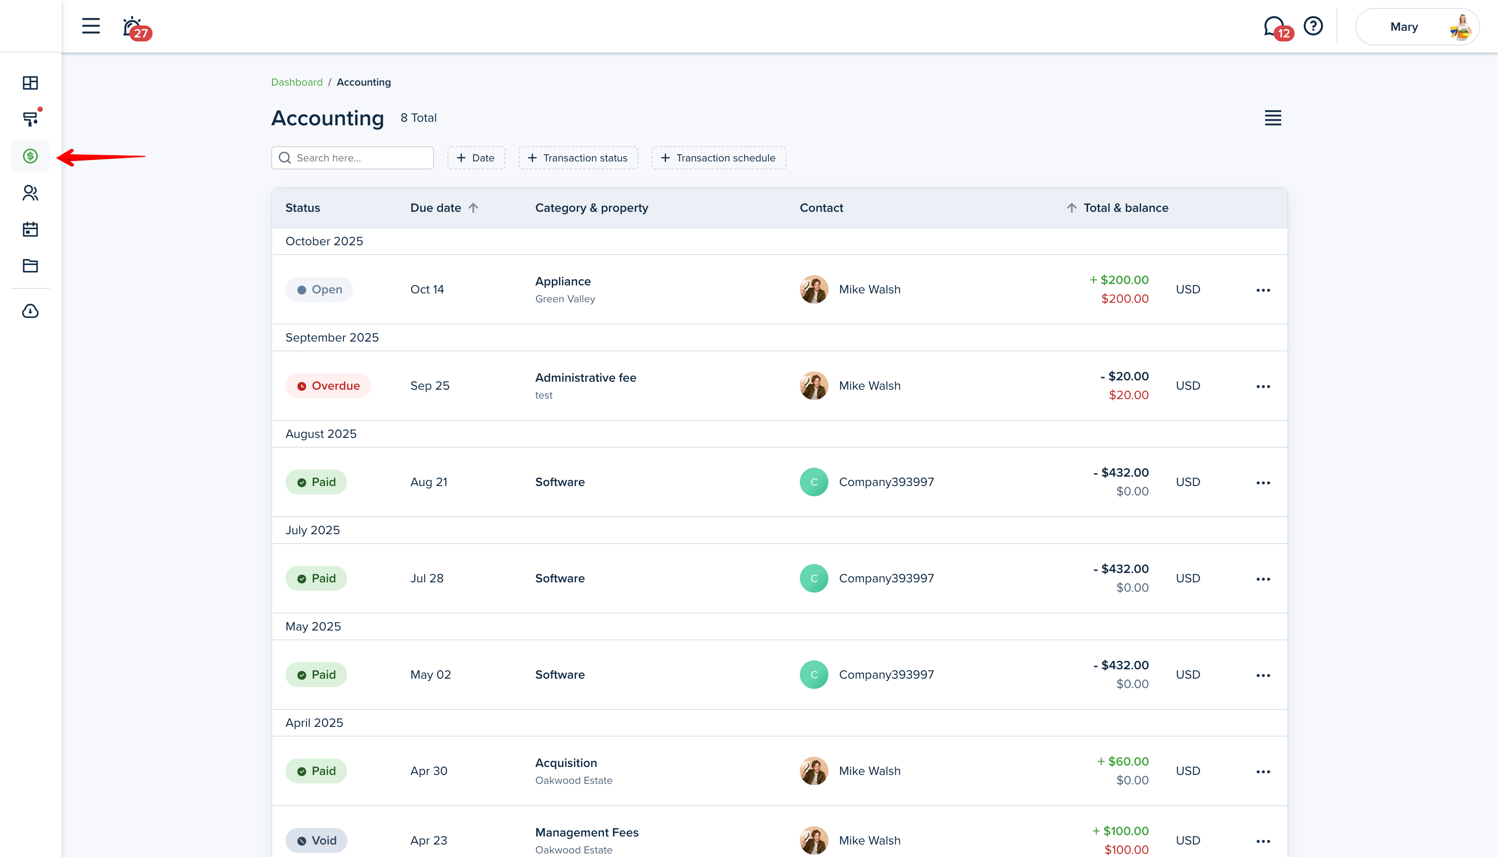The height and width of the screenshot is (857, 1498).
Task: Expand the Transaction status filter
Action: [x=578, y=158]
